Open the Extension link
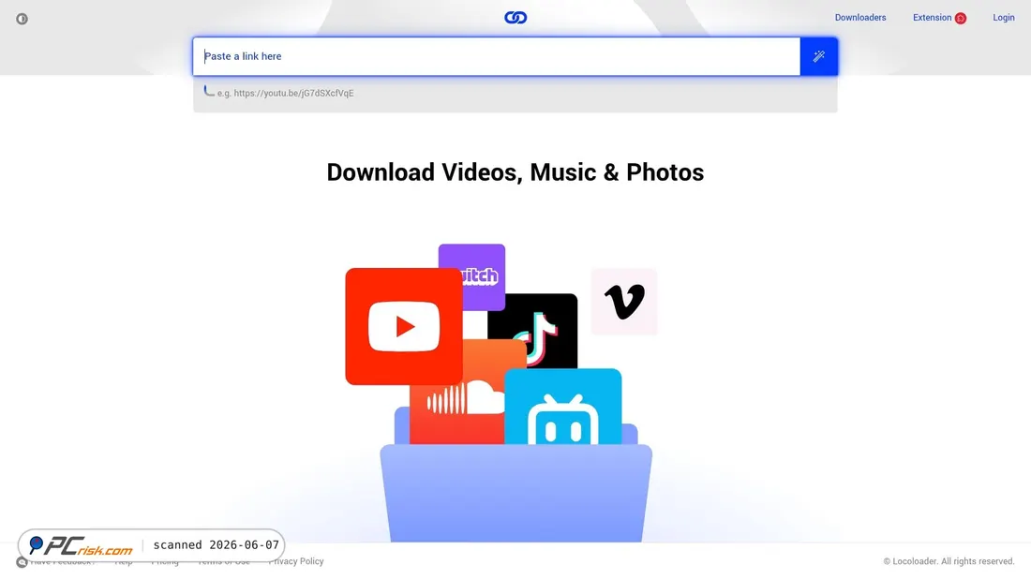1031x580 pixels. point(932,18)
